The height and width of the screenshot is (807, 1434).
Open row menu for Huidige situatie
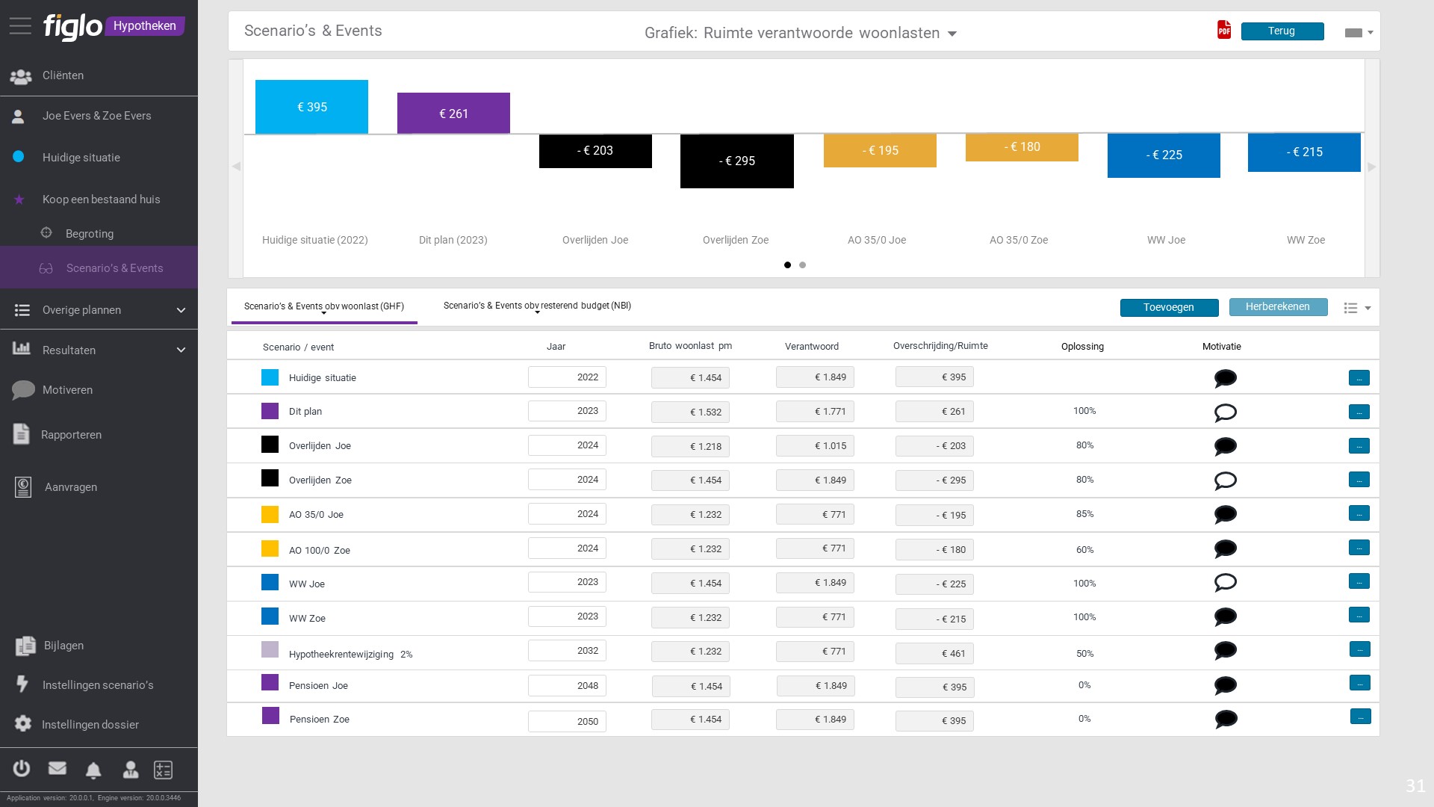click(x=1359, y=378)
